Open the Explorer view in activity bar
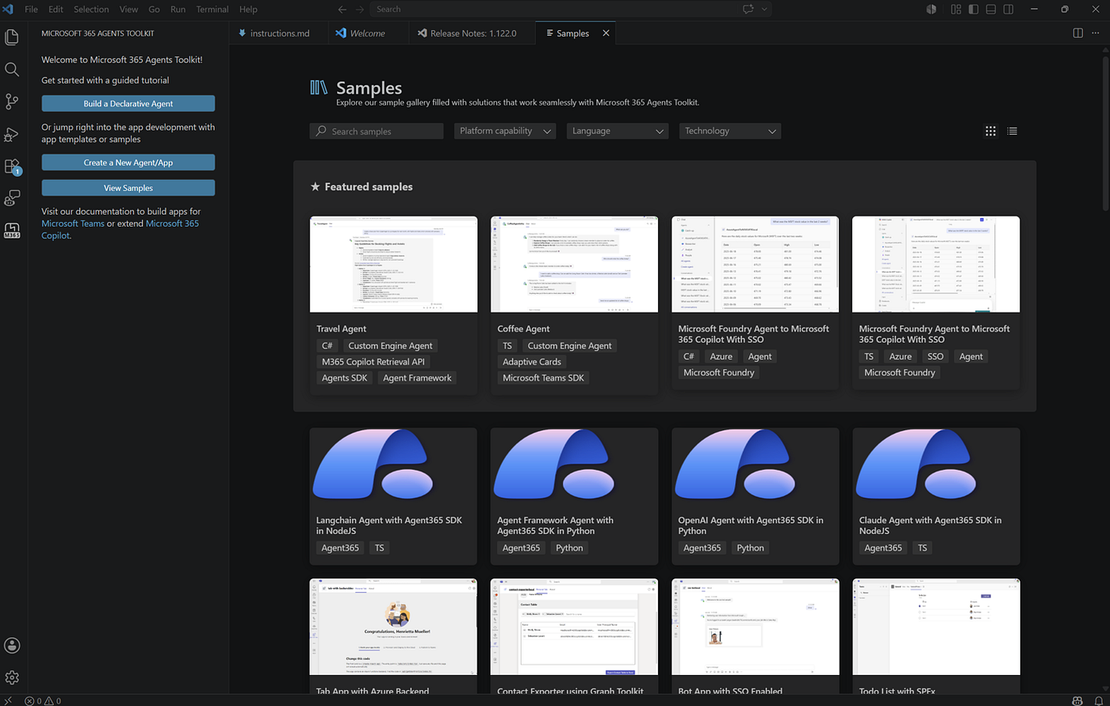1110x706 pixels. [x=12, y=37]
